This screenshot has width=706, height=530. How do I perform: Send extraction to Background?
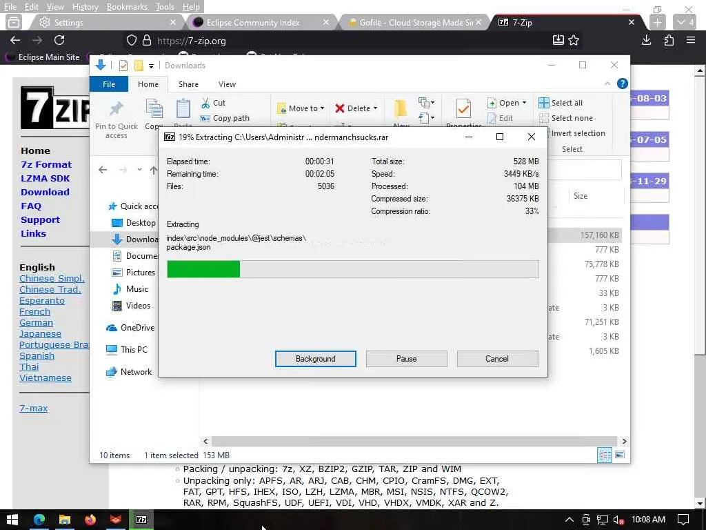[x=315, y=359]
